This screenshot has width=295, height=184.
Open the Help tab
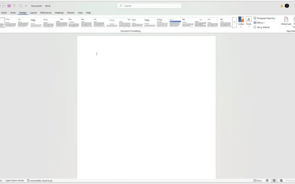pos(88,13)
